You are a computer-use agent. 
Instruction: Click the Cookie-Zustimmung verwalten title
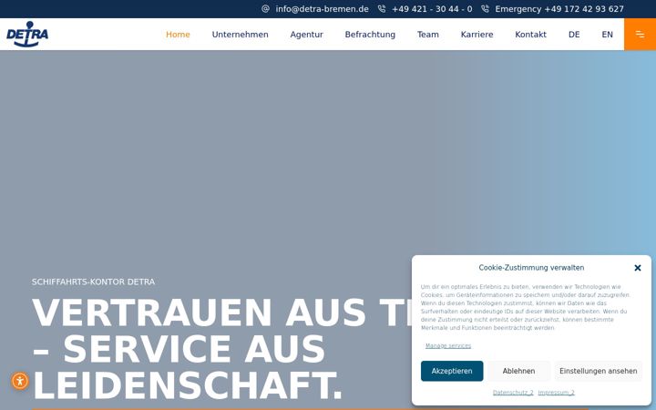tap(531, 268)
